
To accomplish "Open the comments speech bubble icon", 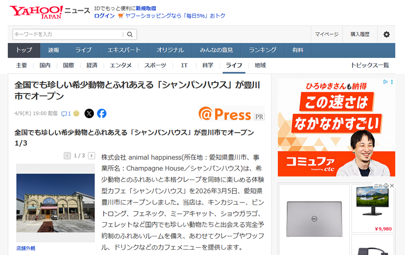I will 64,114.
